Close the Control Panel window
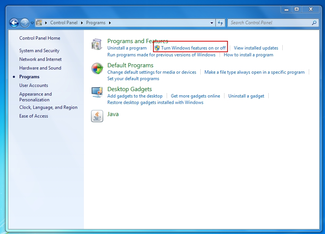 [x=311, y=9]
